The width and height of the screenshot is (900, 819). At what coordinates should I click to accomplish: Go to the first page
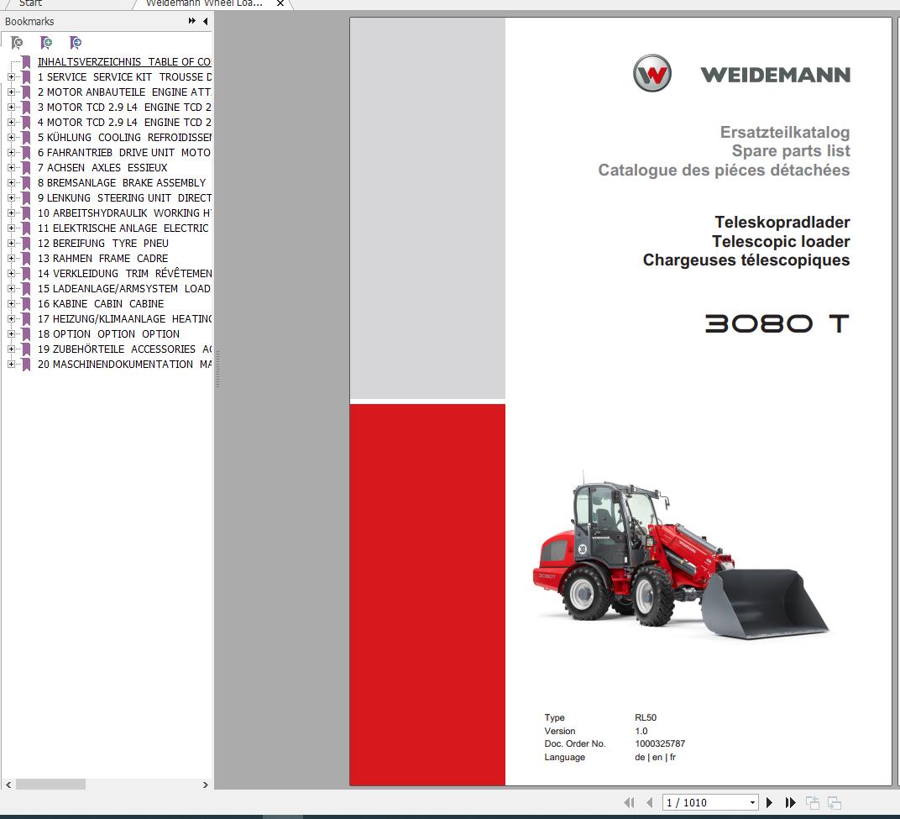(629, 802)
